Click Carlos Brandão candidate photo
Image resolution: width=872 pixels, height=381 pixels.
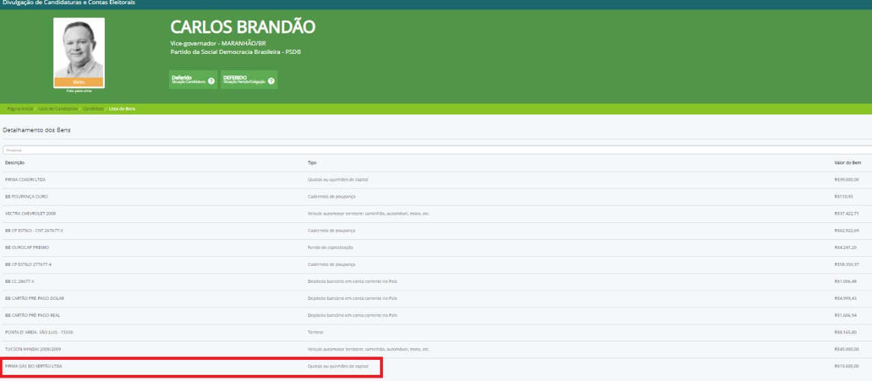(x=79, y=48)
